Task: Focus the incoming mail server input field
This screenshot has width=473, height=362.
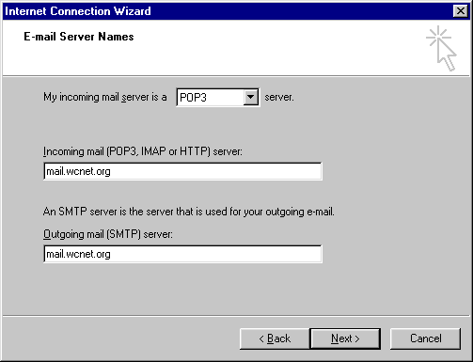Action: coord(182,171)
